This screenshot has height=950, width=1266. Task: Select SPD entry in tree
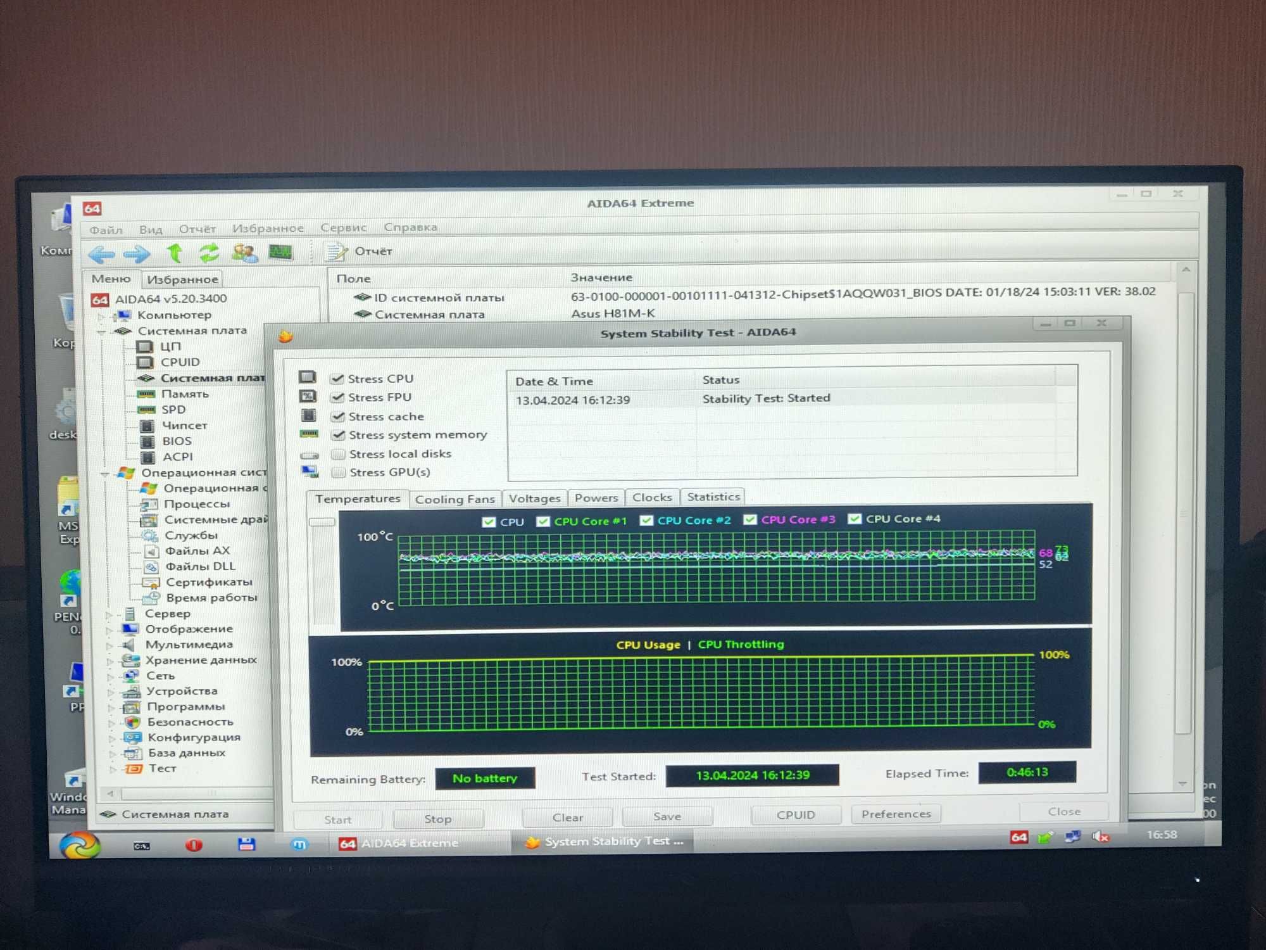point(173,410)
